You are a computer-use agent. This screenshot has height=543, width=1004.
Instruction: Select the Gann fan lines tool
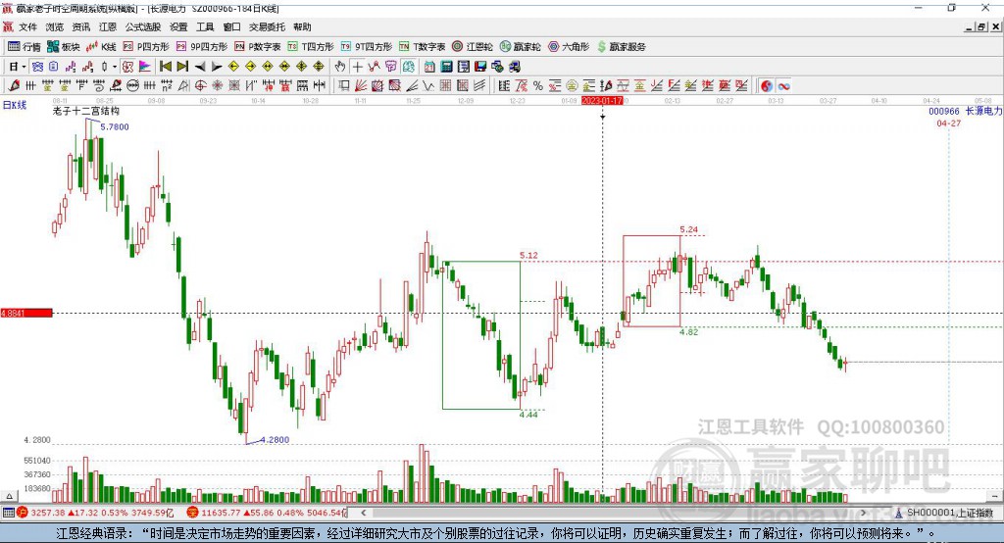point(361,86)
